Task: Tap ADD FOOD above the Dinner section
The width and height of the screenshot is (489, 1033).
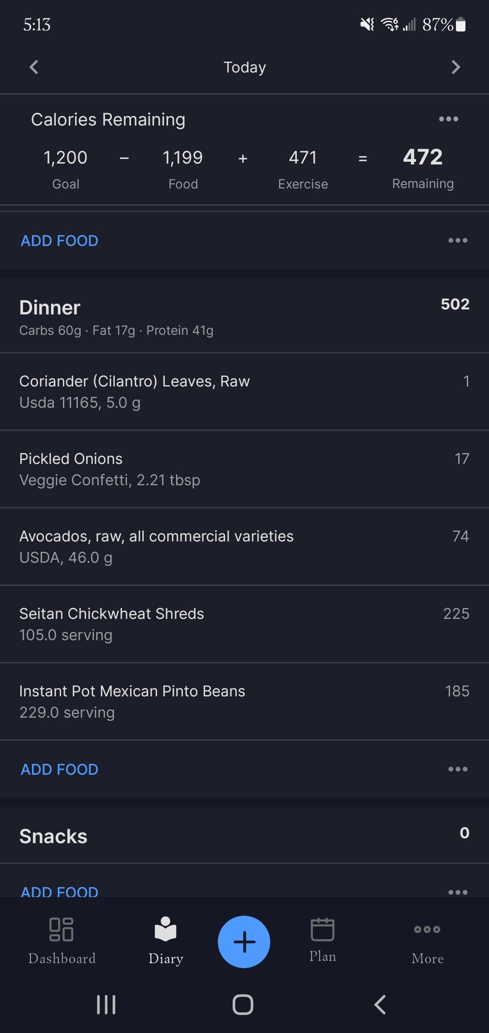Action: click(x=59, y=241)
